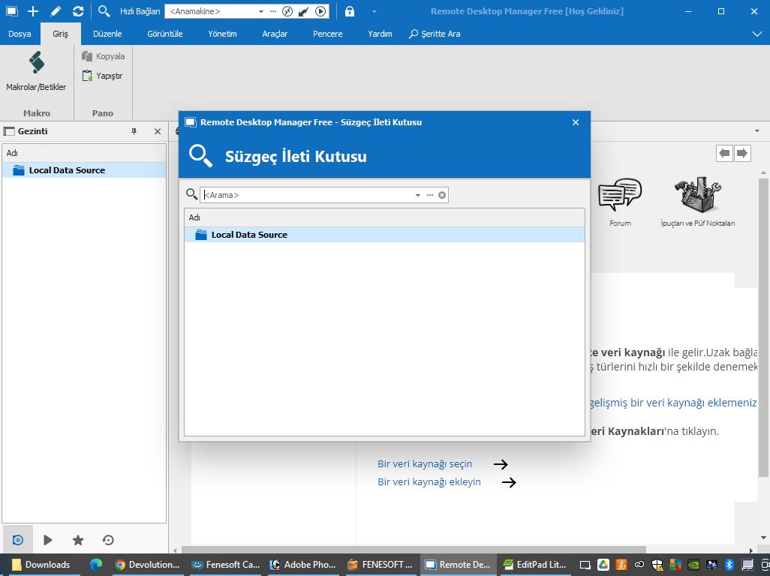Switch to the Yardım ribbon tab
This screenshot has height=576, width=770.
pyautogui.click(x=380, y=34)
